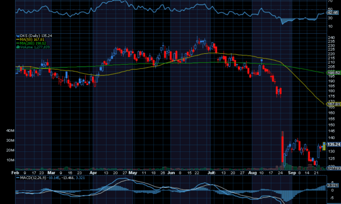Click the 145 price axis label
Screen dimensions: 341x204
(331, 131)
